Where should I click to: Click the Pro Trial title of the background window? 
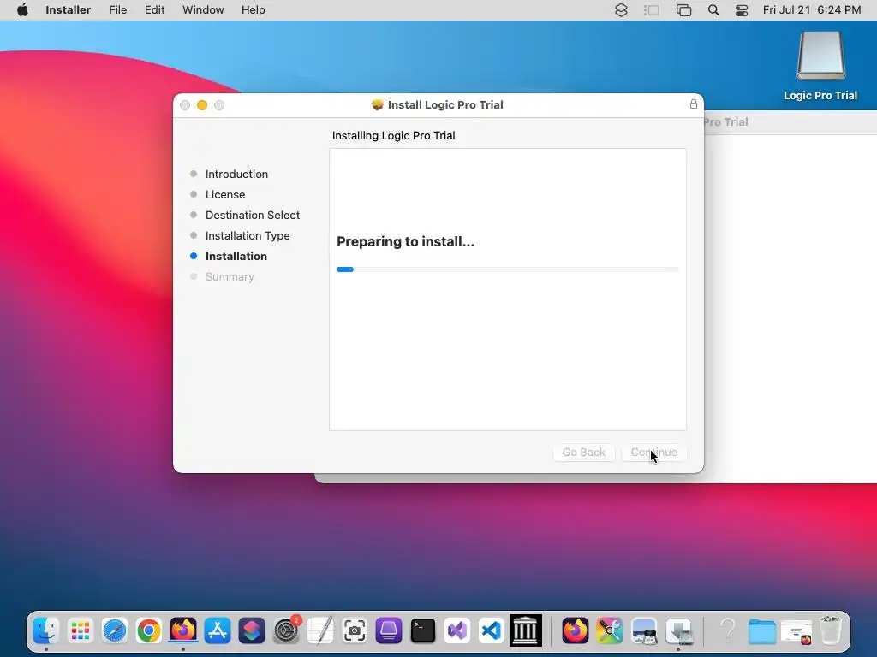click(x=726, y=121)
